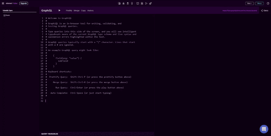The height and width of the screenshot is (136, 271).
Task: Click the 'Auto Complete: Ctrl-Space' line
Action: coord(79,93)
